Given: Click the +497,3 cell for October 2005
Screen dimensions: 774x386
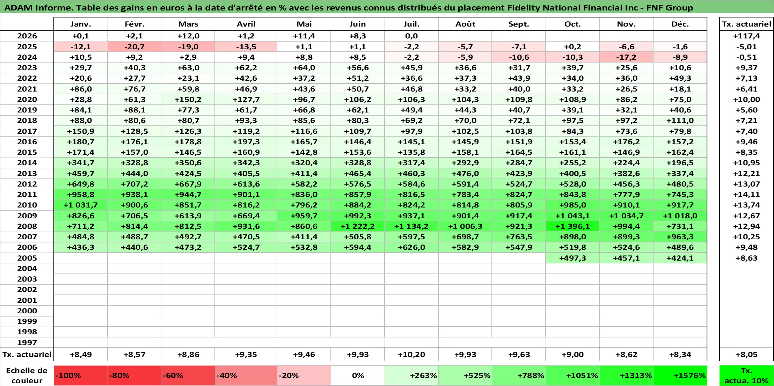Looking at the screenshot, I should click(572, 258).
